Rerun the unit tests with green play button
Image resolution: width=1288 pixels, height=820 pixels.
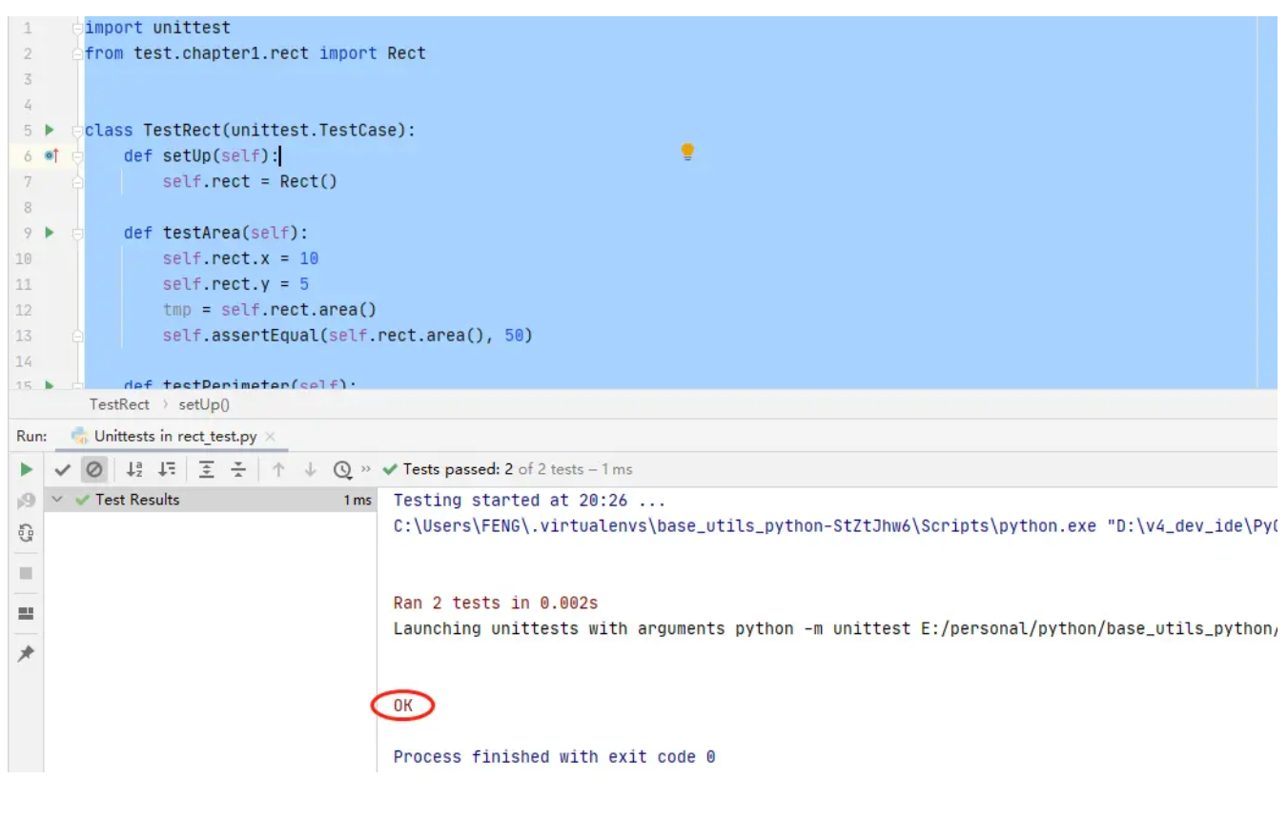(x=26, y=469)
